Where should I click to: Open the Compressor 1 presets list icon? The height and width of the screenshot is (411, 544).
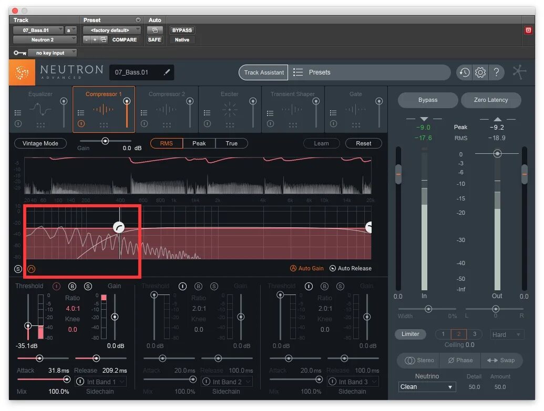81,113
